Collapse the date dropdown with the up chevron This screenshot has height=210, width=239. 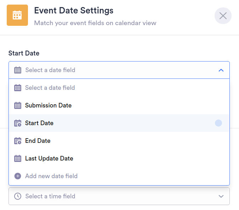click(x=221, y=70)
